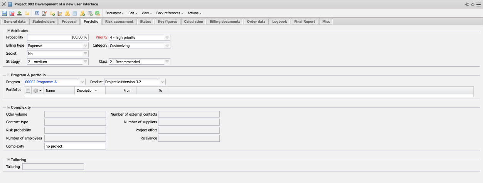Image resolution: width=483 pixels, height=183 pixels.
Task: Mark project as favorite with star icon
Action: point(473,4)
